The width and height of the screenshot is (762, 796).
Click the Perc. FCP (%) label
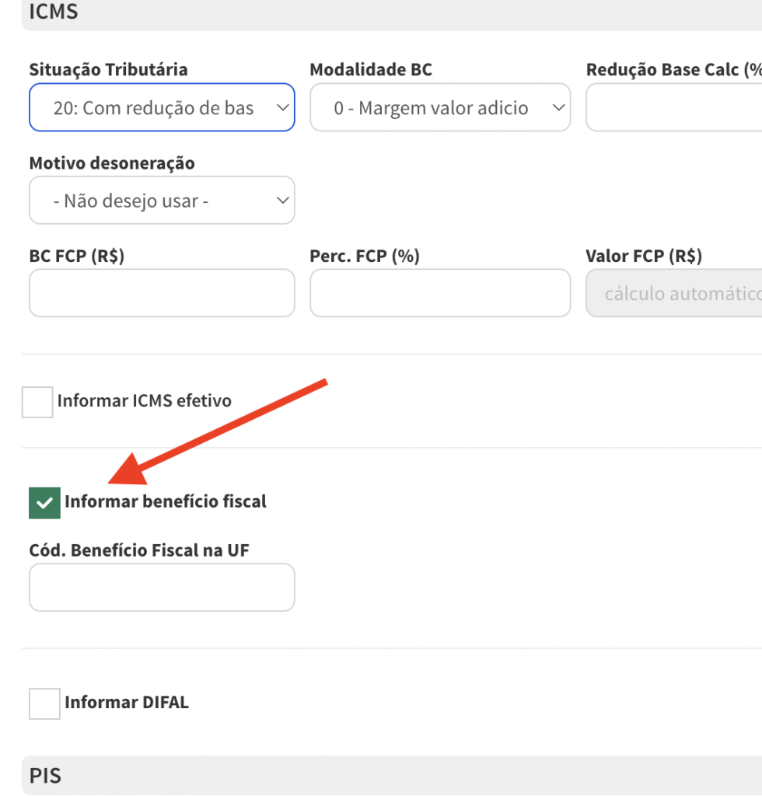365,256
